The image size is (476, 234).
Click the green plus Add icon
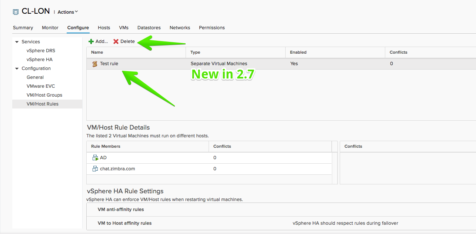[91, 41]
